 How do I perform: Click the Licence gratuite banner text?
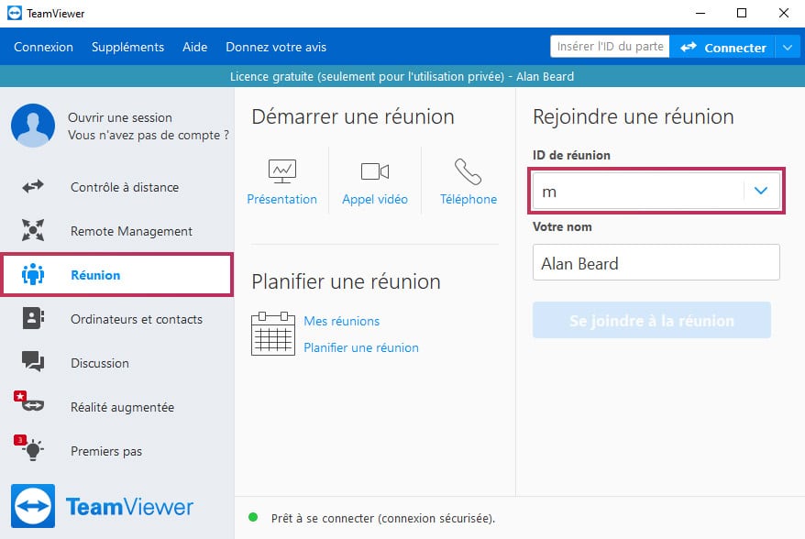[402, 76]
